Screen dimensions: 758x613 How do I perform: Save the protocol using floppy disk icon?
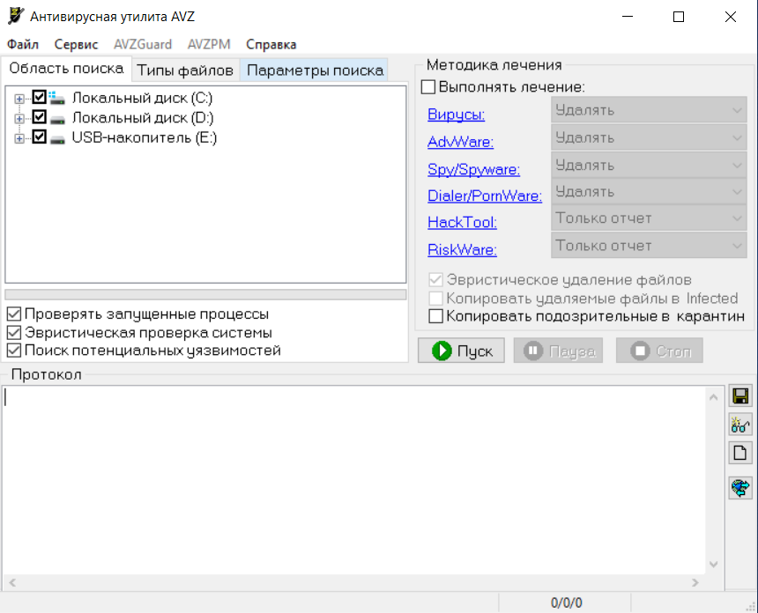pos(740,396)
